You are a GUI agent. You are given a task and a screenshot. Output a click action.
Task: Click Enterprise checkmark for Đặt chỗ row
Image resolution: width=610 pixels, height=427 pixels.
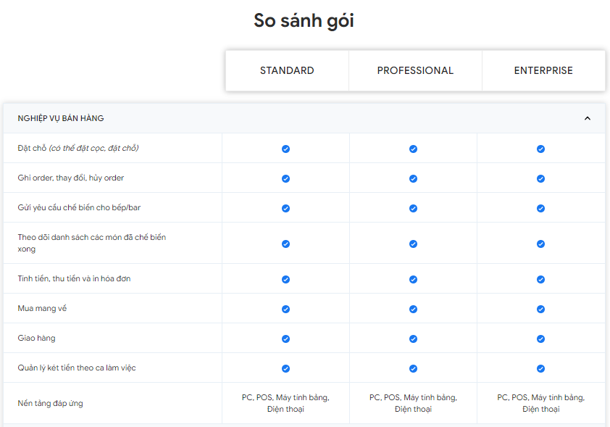[x=540, y=149]
